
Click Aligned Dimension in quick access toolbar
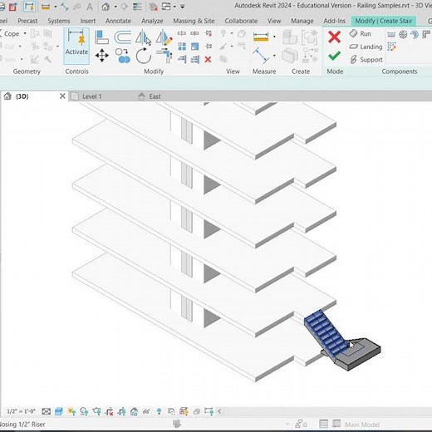(x=65, y=7)
